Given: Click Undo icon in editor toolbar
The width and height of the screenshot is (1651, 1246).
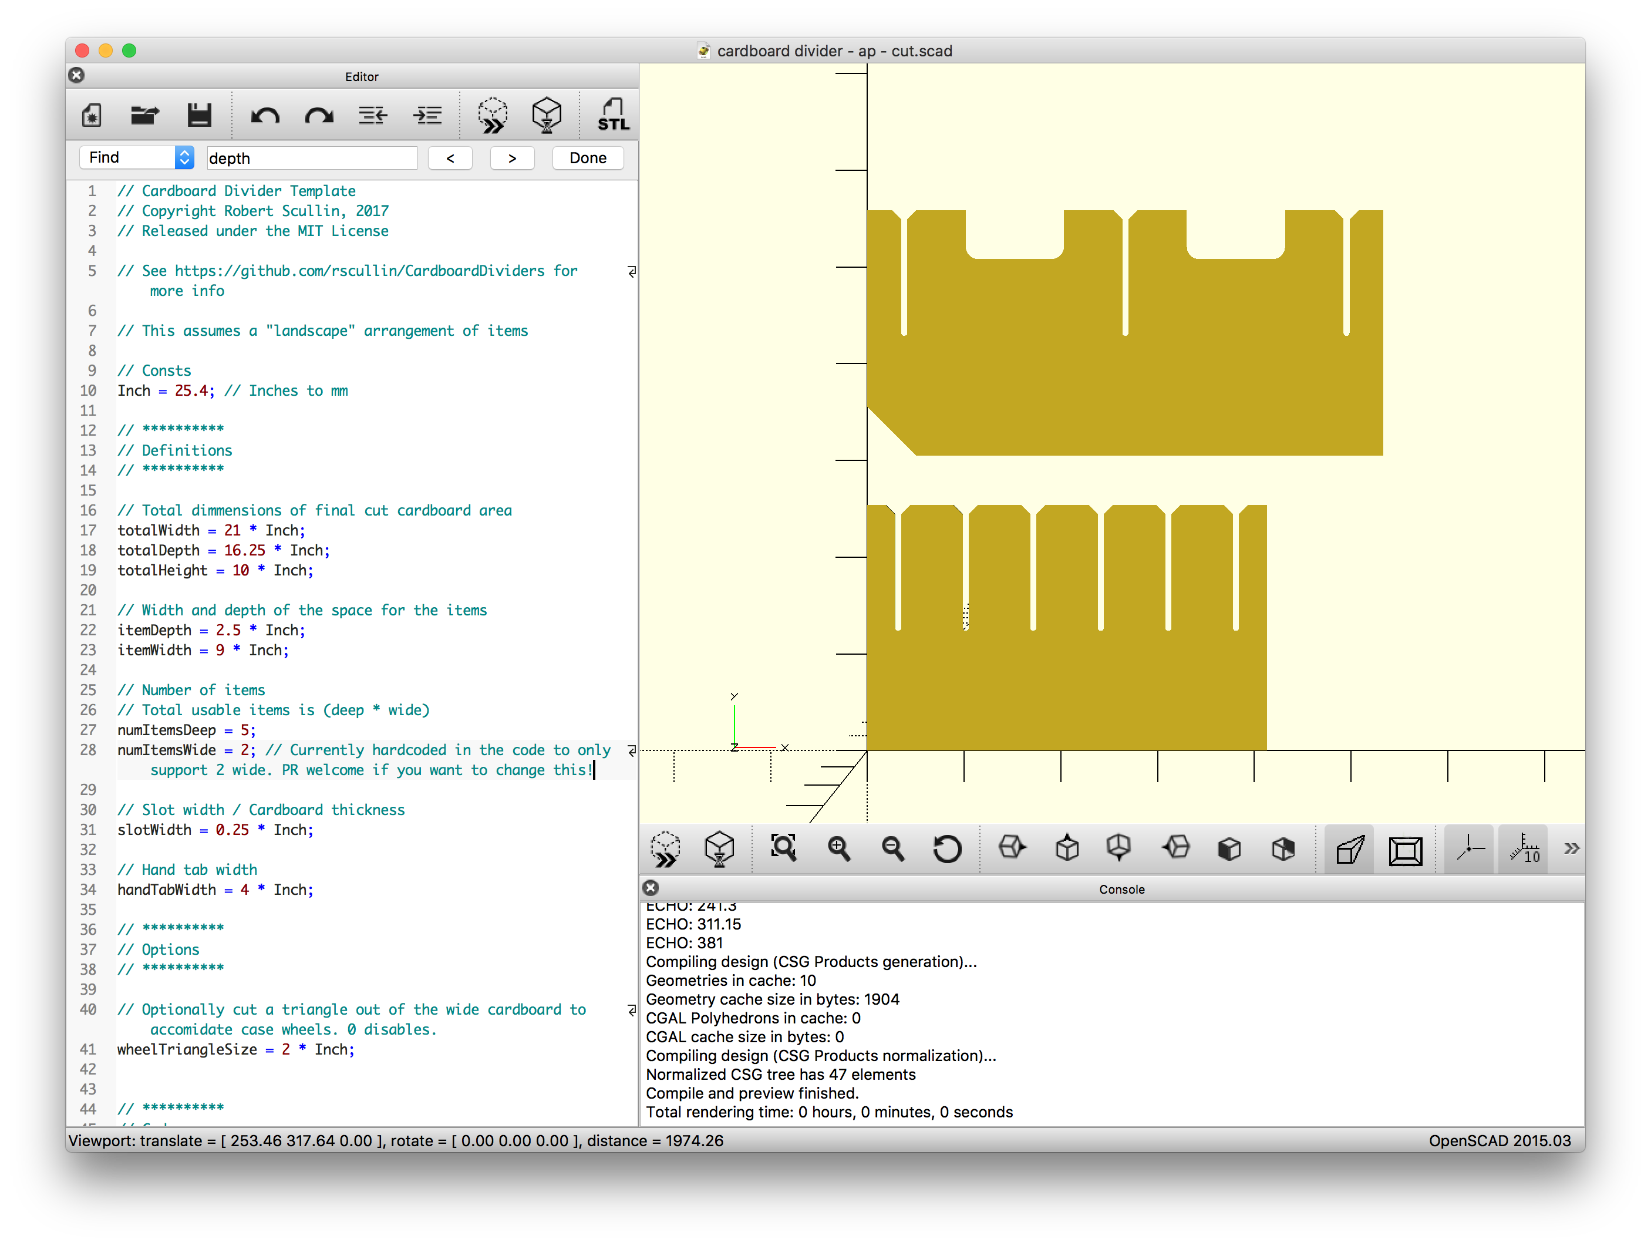Looking at the screenshot, I should (264, 116).
